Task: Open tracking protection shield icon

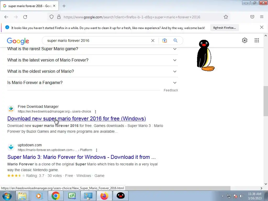Action: pyautogui.click(x=52, y=17)
